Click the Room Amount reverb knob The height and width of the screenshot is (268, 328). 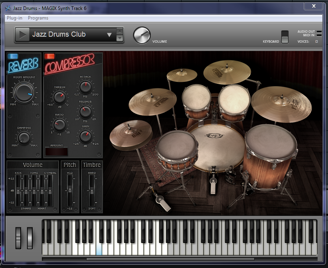click(24, 93)
